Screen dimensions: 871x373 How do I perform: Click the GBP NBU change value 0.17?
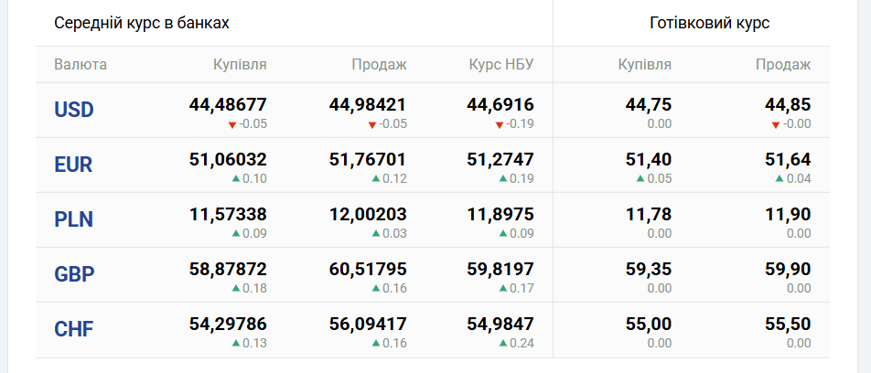click(522, 289)
